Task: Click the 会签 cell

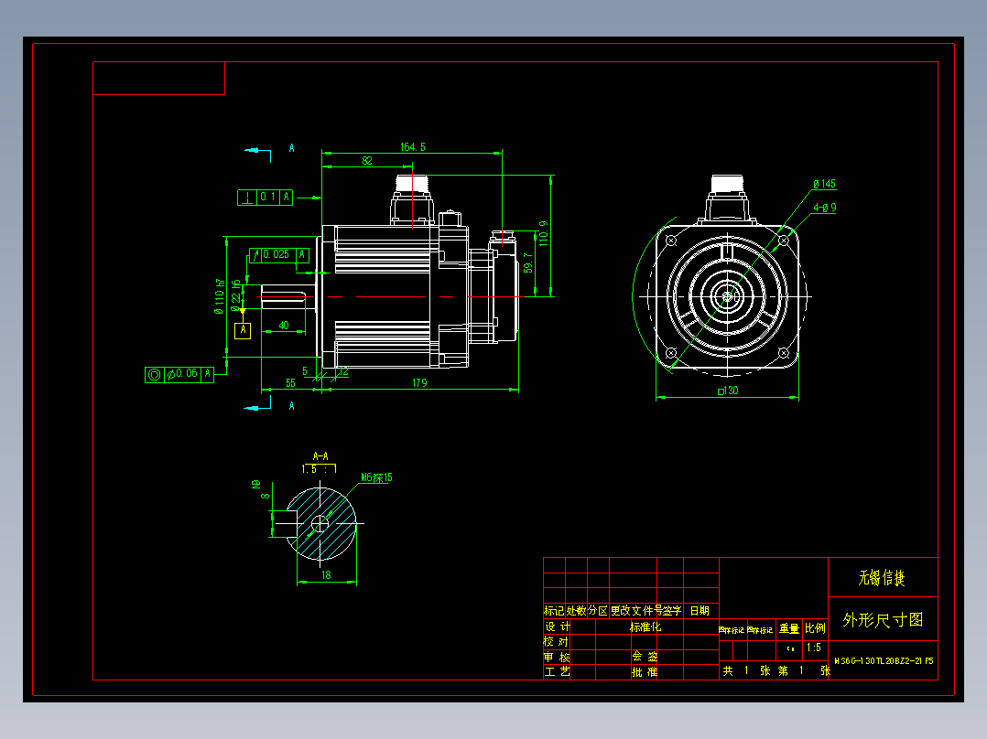Action: coord(645,657)
